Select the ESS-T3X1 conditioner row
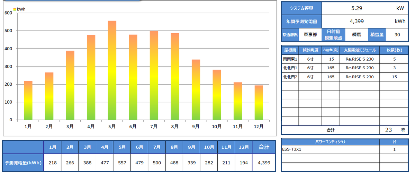This screenshot has height=174, width=415. pyautogui.click(x=345, y=149)
